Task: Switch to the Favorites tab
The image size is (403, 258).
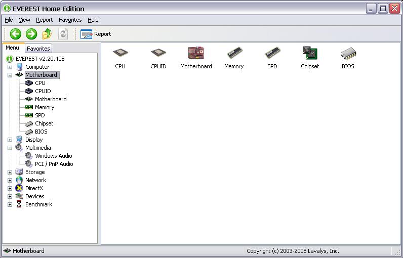Action: coord(38,49)
